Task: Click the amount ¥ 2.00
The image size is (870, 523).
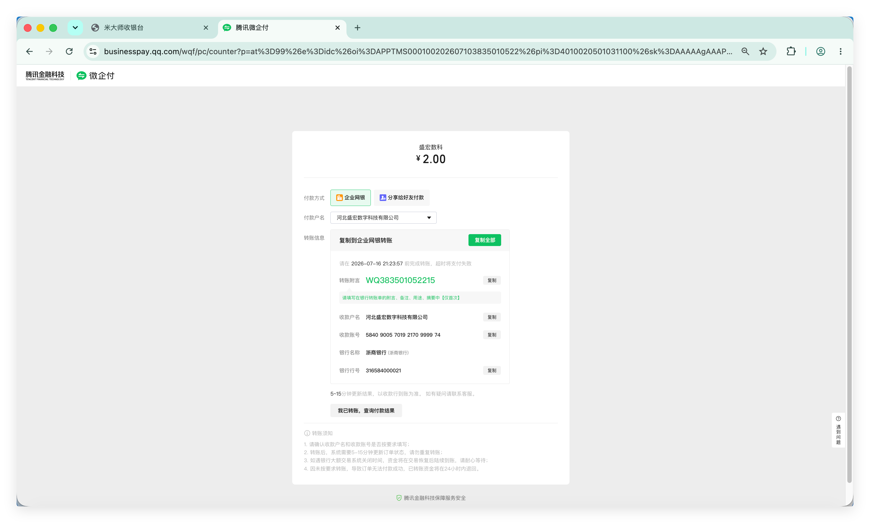Action: [x=430, y=159]
